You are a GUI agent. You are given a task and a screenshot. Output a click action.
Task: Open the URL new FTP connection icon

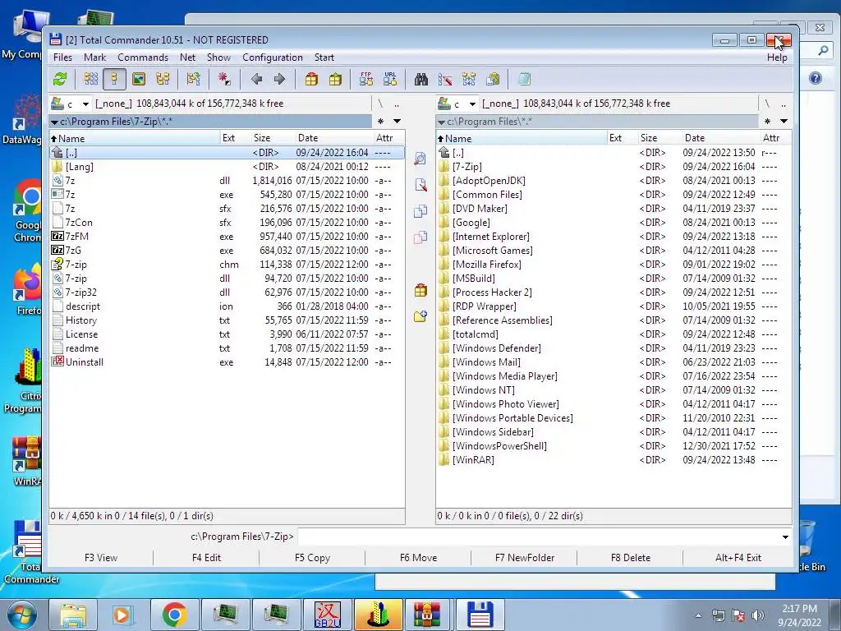[390, 80]
